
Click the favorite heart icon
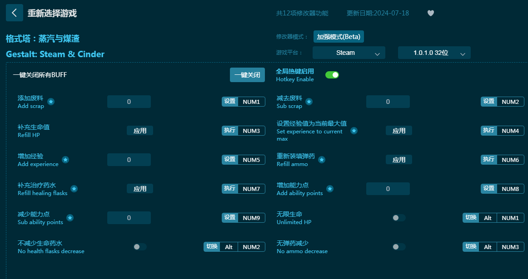[431, 13]
